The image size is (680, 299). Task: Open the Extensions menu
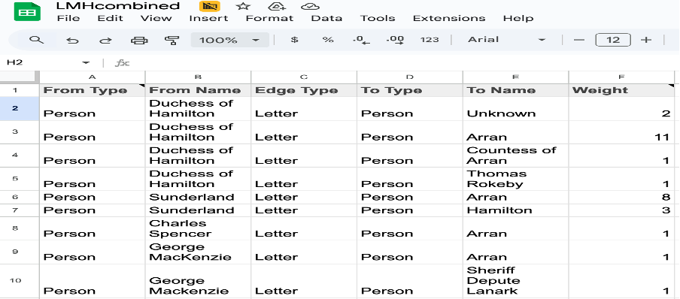(449, 19)
